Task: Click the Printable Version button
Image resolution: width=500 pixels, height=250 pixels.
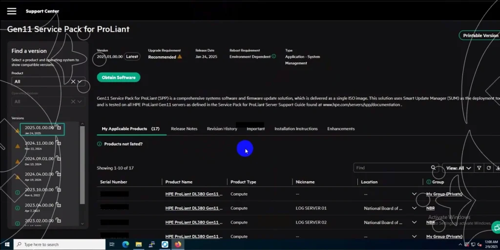Action: pos(480,36)
